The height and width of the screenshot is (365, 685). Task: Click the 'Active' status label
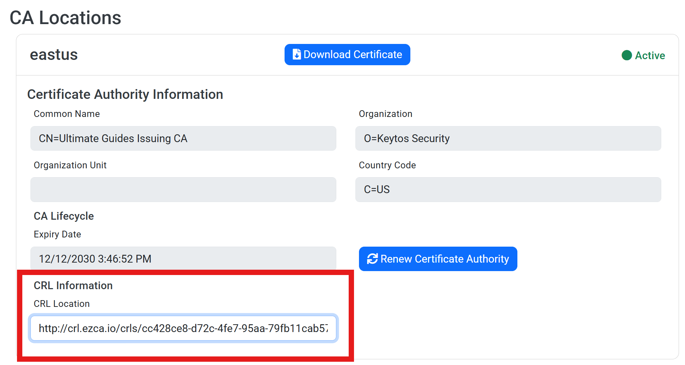(650, 55)
